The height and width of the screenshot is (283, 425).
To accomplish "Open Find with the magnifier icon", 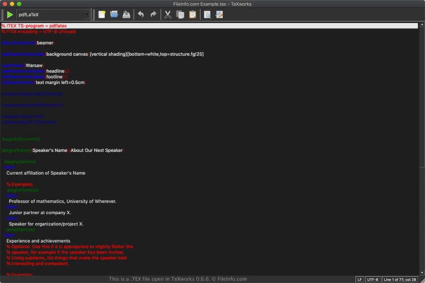I will coord(207,15).
